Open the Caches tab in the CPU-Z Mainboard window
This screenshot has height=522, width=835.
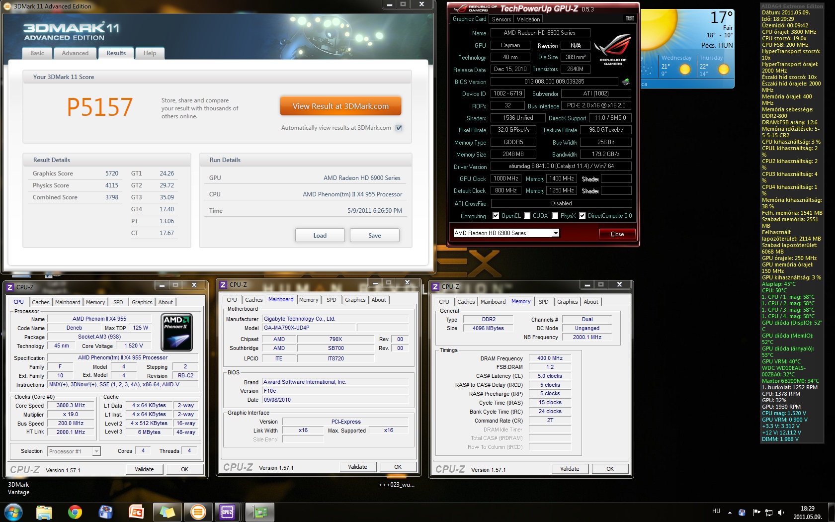click(x=254, y=300)
